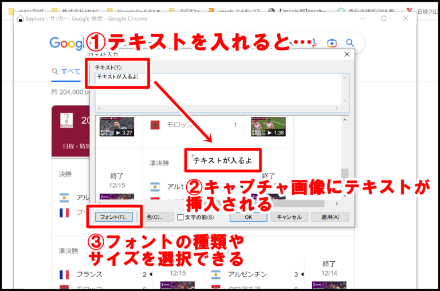The image size is (440, 291).
Task: Click the 準決勝 heading in Chrome page
Action: coord(69,251)
